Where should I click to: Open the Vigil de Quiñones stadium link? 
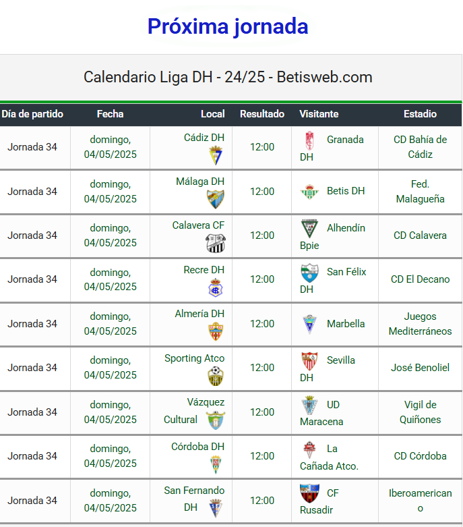[420, 412]
